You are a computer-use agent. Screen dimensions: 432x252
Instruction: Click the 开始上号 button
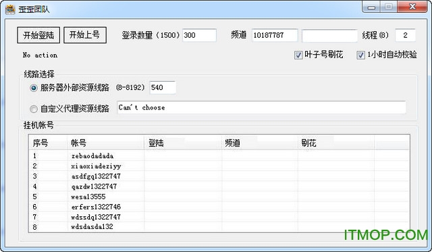tap(85, 35)
